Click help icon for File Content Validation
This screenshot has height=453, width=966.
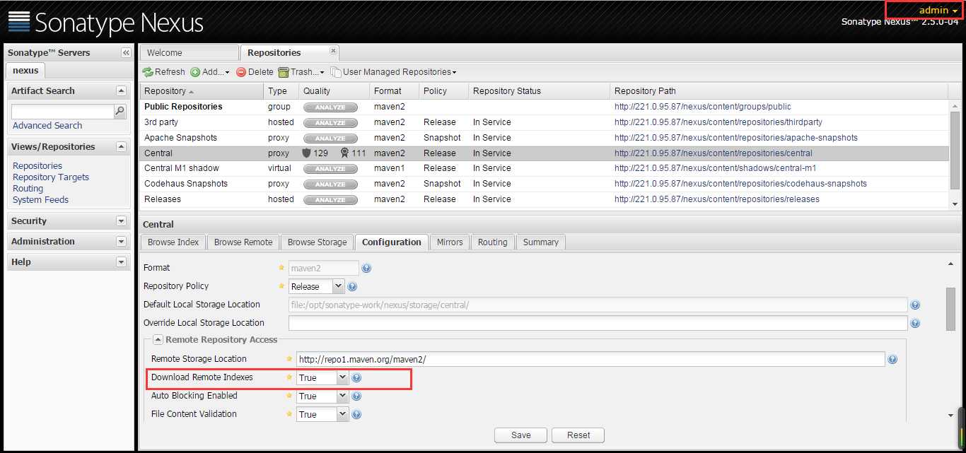click(356, 415)
